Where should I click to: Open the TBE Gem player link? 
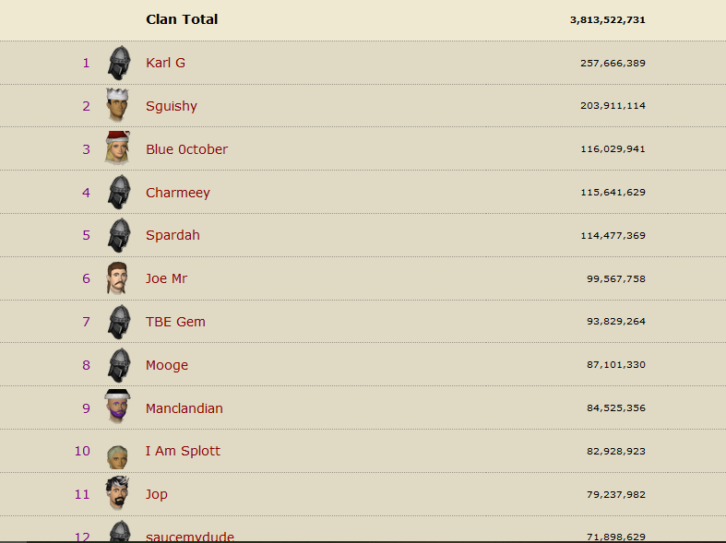click(175, 322)
